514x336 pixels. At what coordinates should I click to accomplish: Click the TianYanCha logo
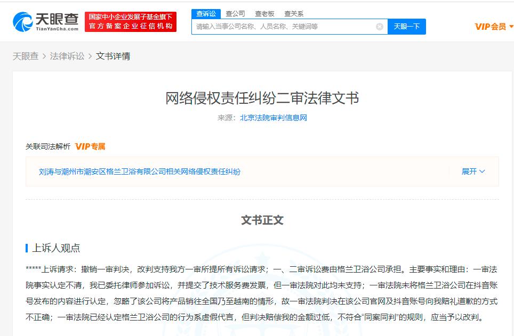pyautogui.click(x=45, y=22)
